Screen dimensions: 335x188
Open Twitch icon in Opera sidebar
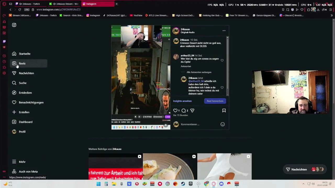tap(4, 41)
